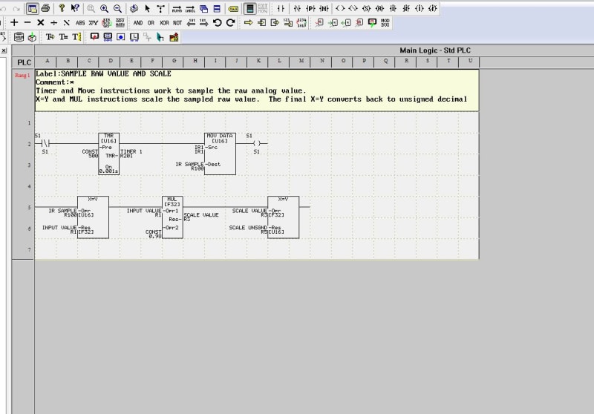
Task: Insert the immediate (i) coil
Action: (x=420, y=8)
